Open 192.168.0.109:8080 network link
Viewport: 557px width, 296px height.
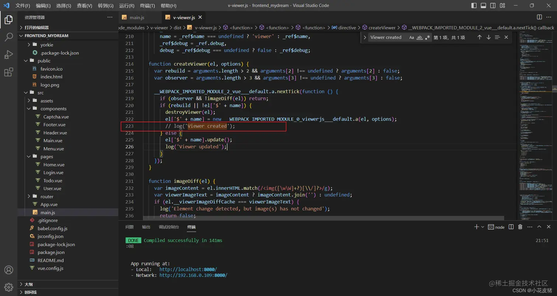(193, 275)
